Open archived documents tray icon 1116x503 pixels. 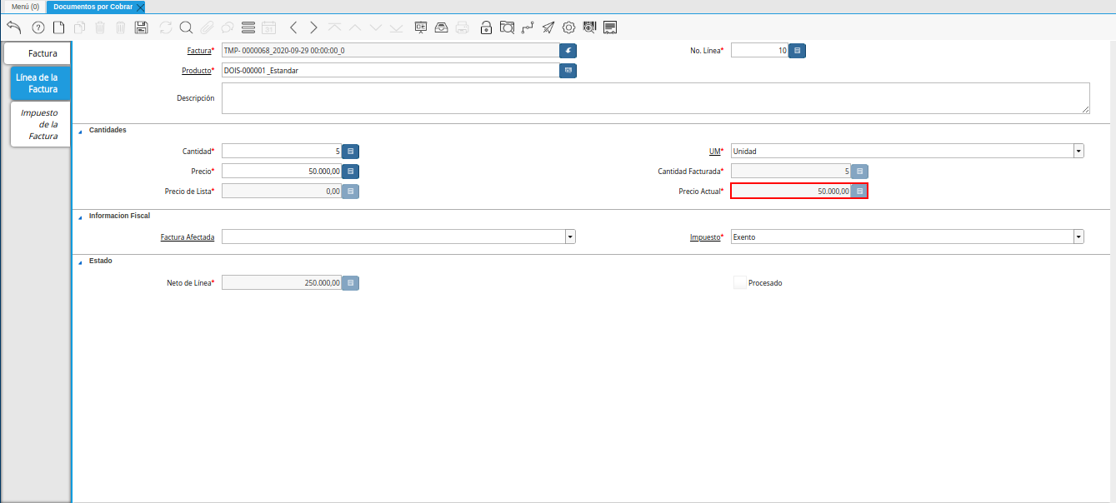click(x=442, y=27)
